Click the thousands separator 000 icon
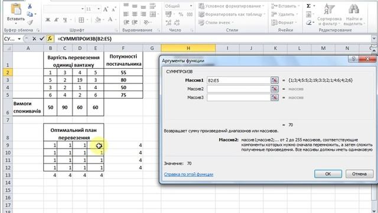Screen dimensions: 378x213 (x=190, y=14)
